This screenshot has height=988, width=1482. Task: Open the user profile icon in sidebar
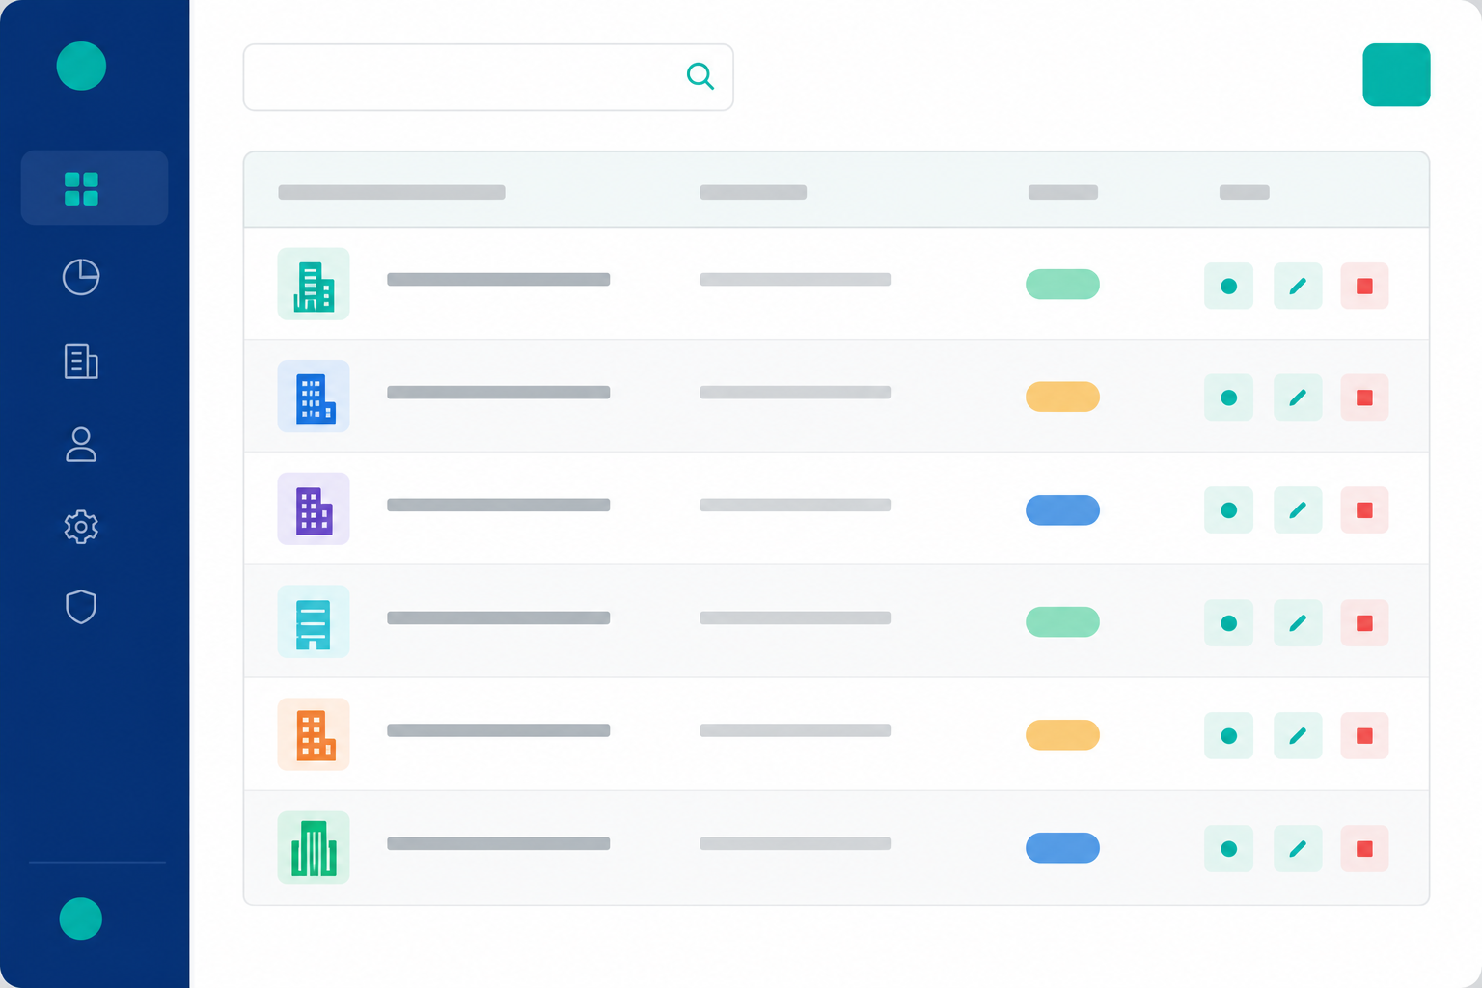pos(81,445)
